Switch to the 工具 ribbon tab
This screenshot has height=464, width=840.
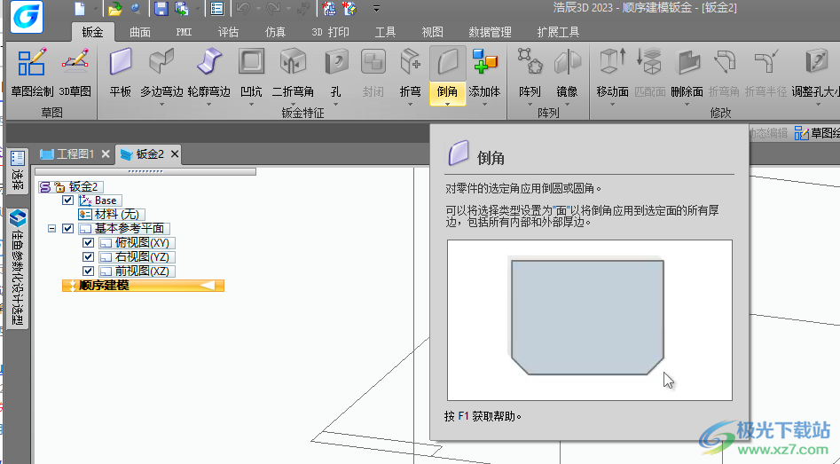(385, 32)
